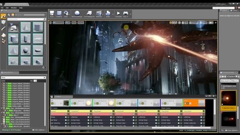Click the Cascade panel horizontal scrollbar
The image size is (240, 135).
tap(181, 127)
